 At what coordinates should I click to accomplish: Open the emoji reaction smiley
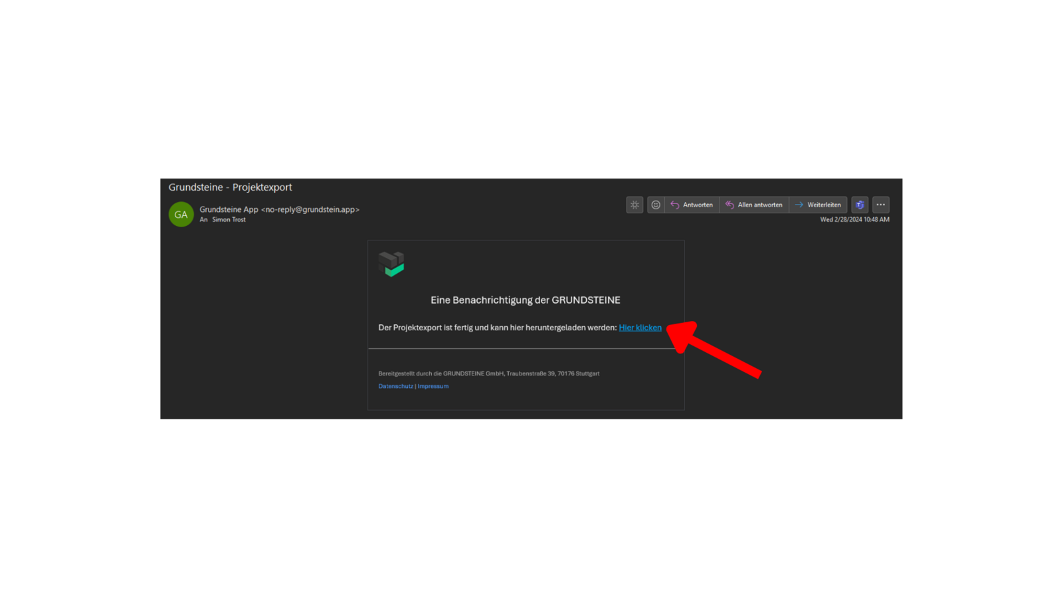(x=656, y=205)
